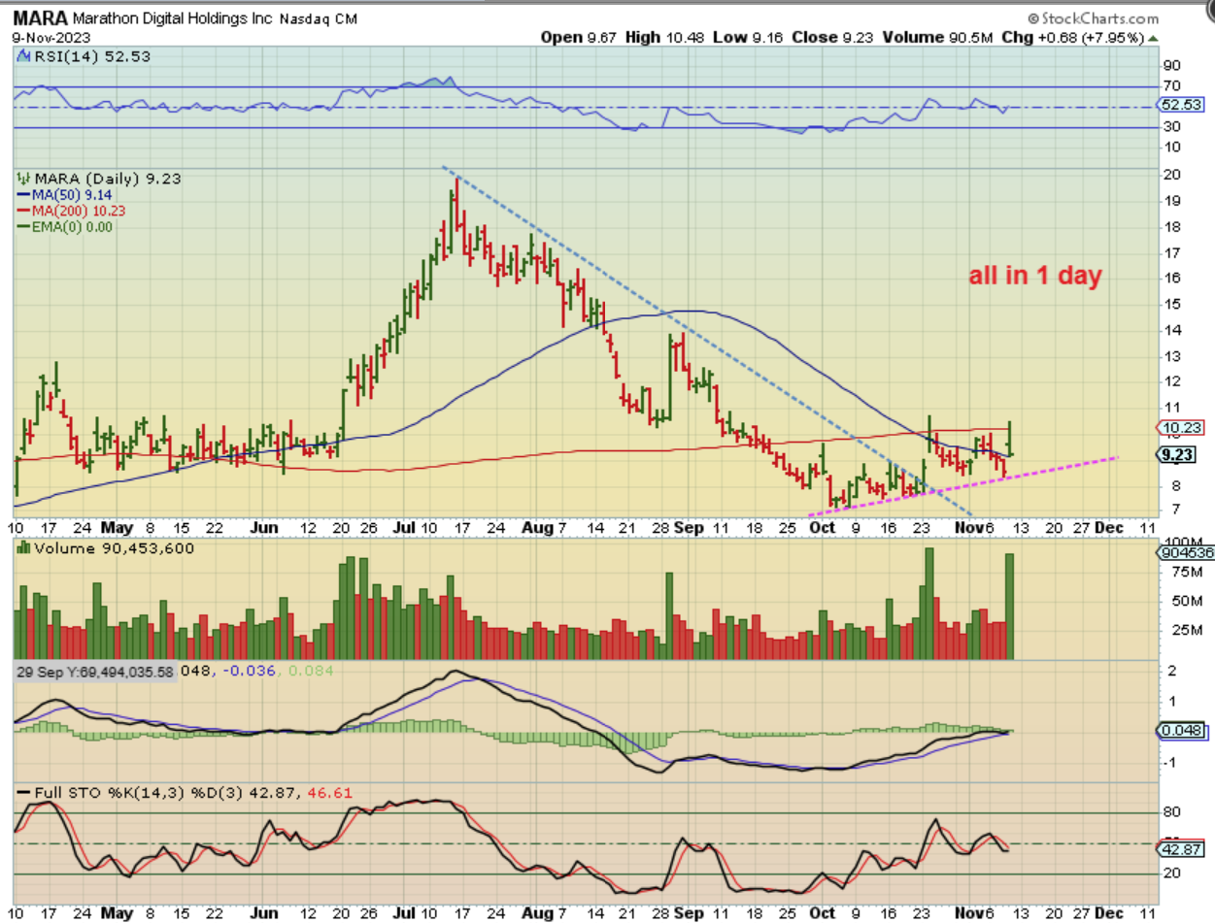
Task: Click the '90' level on the RSI axis
Action: [x=1174, y=66]
